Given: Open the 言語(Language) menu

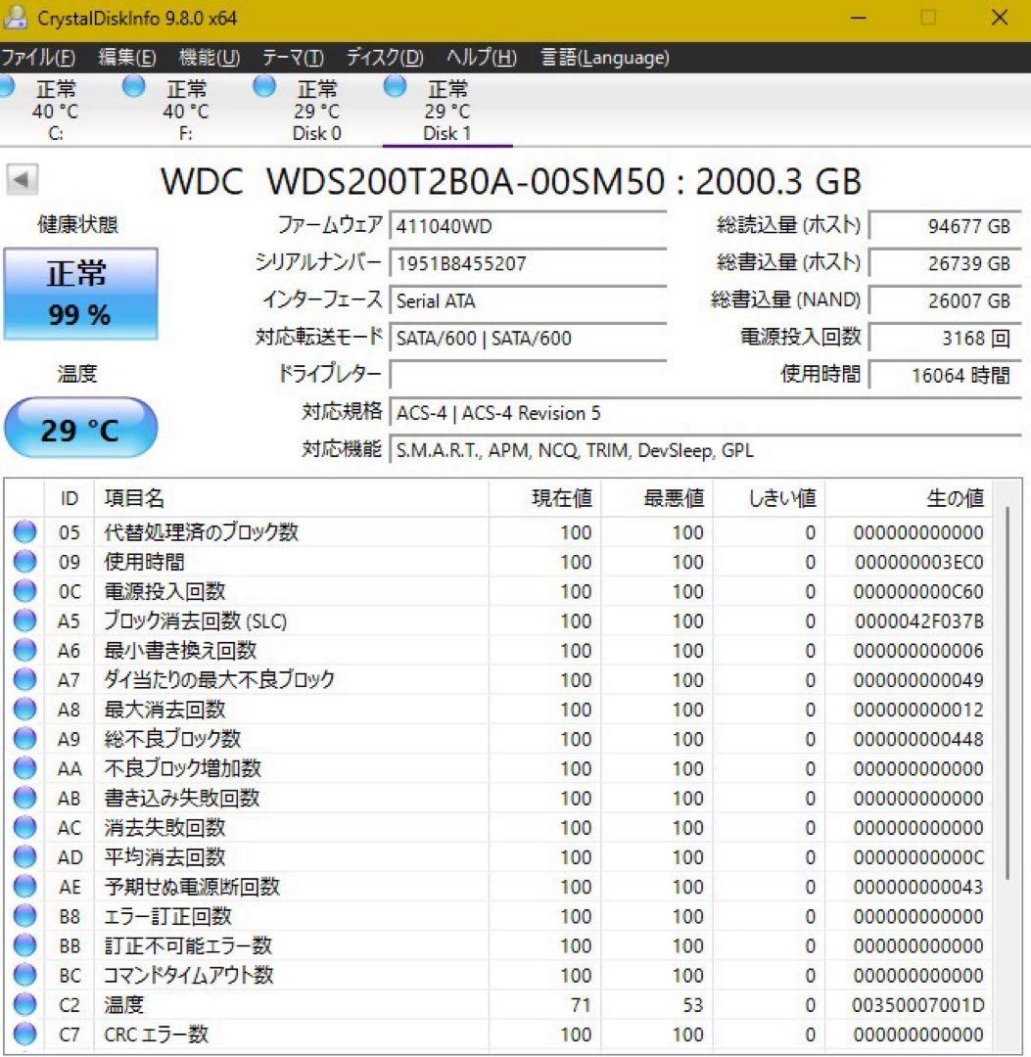Looking at the screenshot, I should point(605,58).
